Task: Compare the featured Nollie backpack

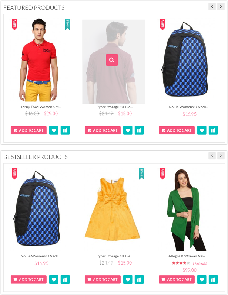Action: (213, 130)
